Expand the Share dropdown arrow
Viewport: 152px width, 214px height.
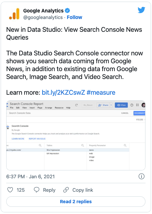coord(111,105)
